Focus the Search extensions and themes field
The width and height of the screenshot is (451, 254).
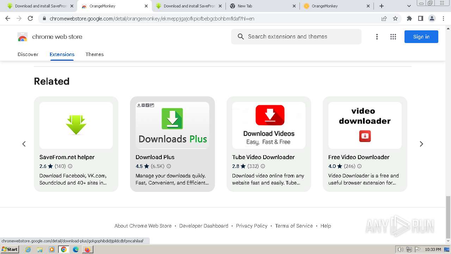(x=296, y=37)
